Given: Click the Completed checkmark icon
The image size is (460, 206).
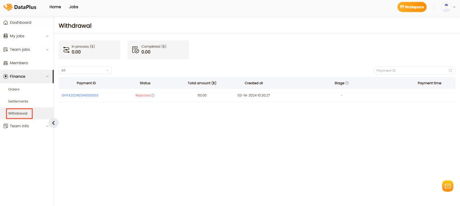Looking at the screenshot, I should pyautogui.click(x=136, y=50).
